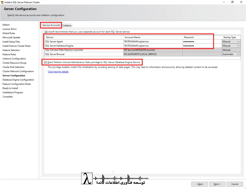The height and width of the screenshot is (189, 246).
Task: Click NT Service\MSSQLFDLauncher account cell
Action: (153, 50)
